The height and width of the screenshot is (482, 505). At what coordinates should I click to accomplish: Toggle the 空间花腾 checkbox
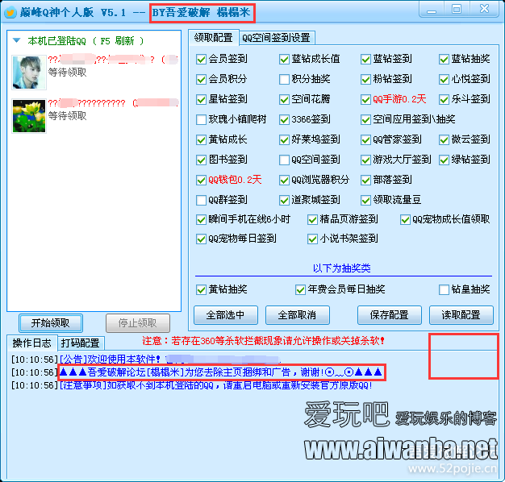point(284,99)
